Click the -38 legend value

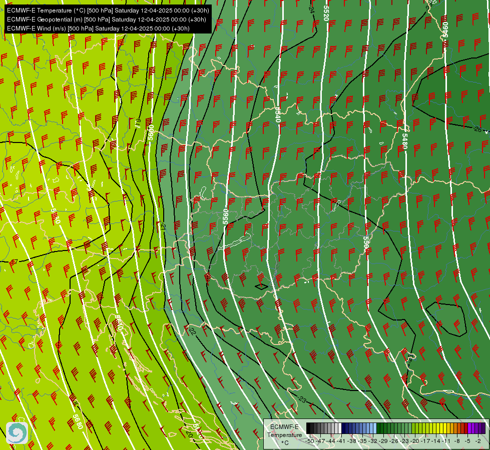(352, 441)
